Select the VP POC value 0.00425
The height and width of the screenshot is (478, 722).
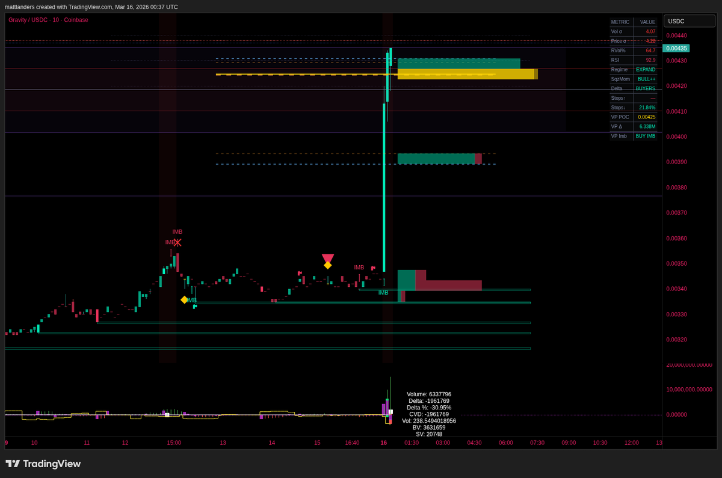tap(647, 117)
